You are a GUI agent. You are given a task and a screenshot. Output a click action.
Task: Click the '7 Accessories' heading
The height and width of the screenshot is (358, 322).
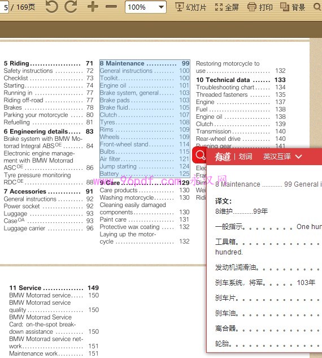[49, 191]
